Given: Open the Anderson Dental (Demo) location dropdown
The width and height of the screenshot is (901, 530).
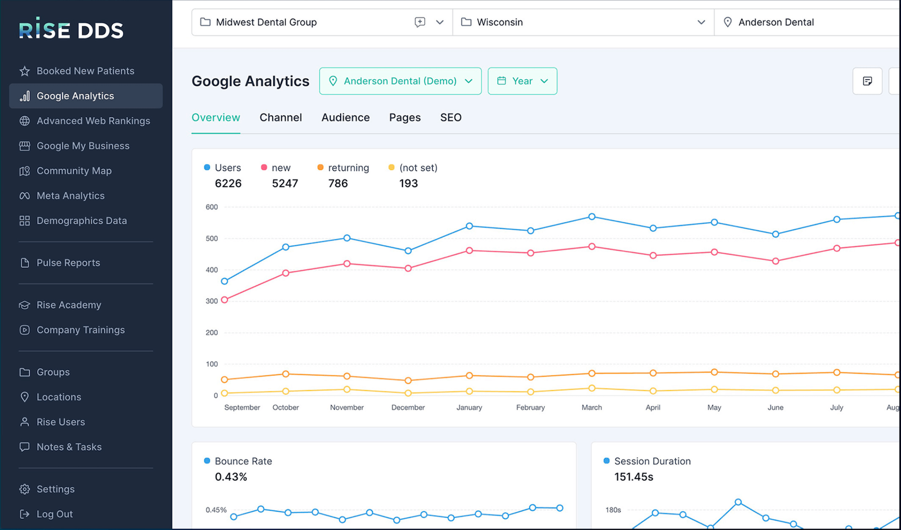Looking at the screenshot, I should 400,81.
